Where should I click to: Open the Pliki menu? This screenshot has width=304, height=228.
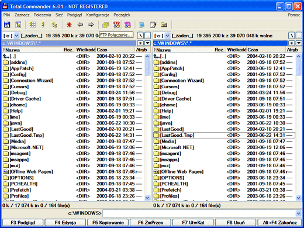click(6, 15)
